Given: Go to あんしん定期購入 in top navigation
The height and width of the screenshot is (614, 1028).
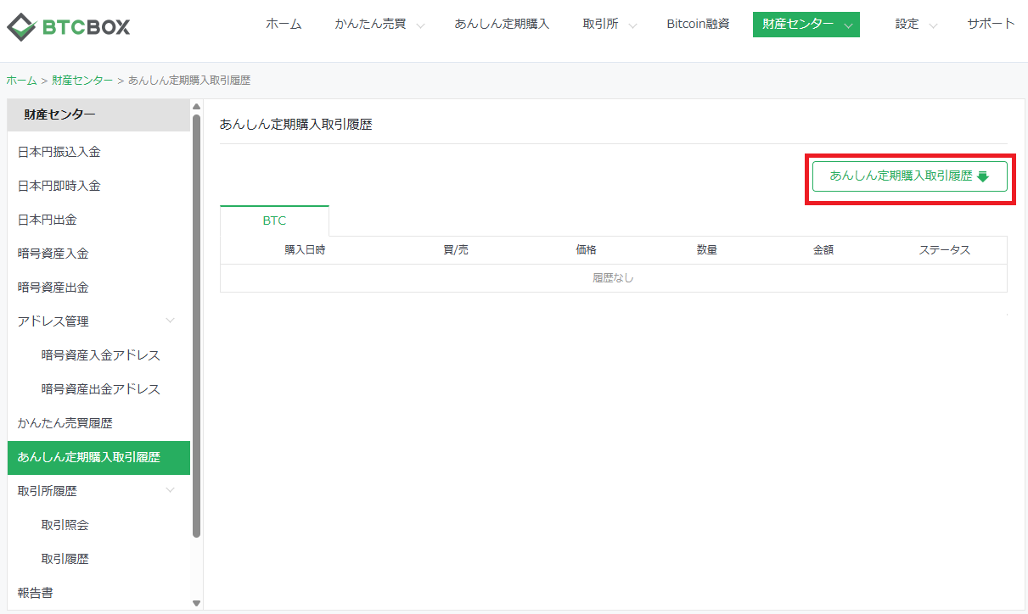Looking at the screenshot, I should click(502, 24).
